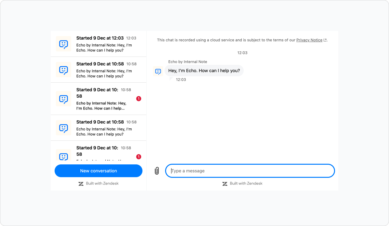Focus the Type a message field
Image resolution: width=389 pixels, height=226 pixels.
[x=250, y=171]
